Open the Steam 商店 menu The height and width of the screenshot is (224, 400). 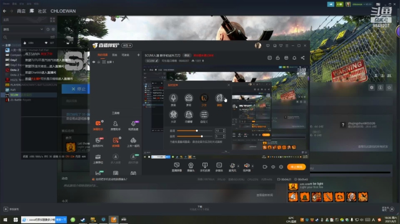tap(21, 11)
